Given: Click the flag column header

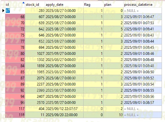Looking at the screenshot, I should [93, 5].
